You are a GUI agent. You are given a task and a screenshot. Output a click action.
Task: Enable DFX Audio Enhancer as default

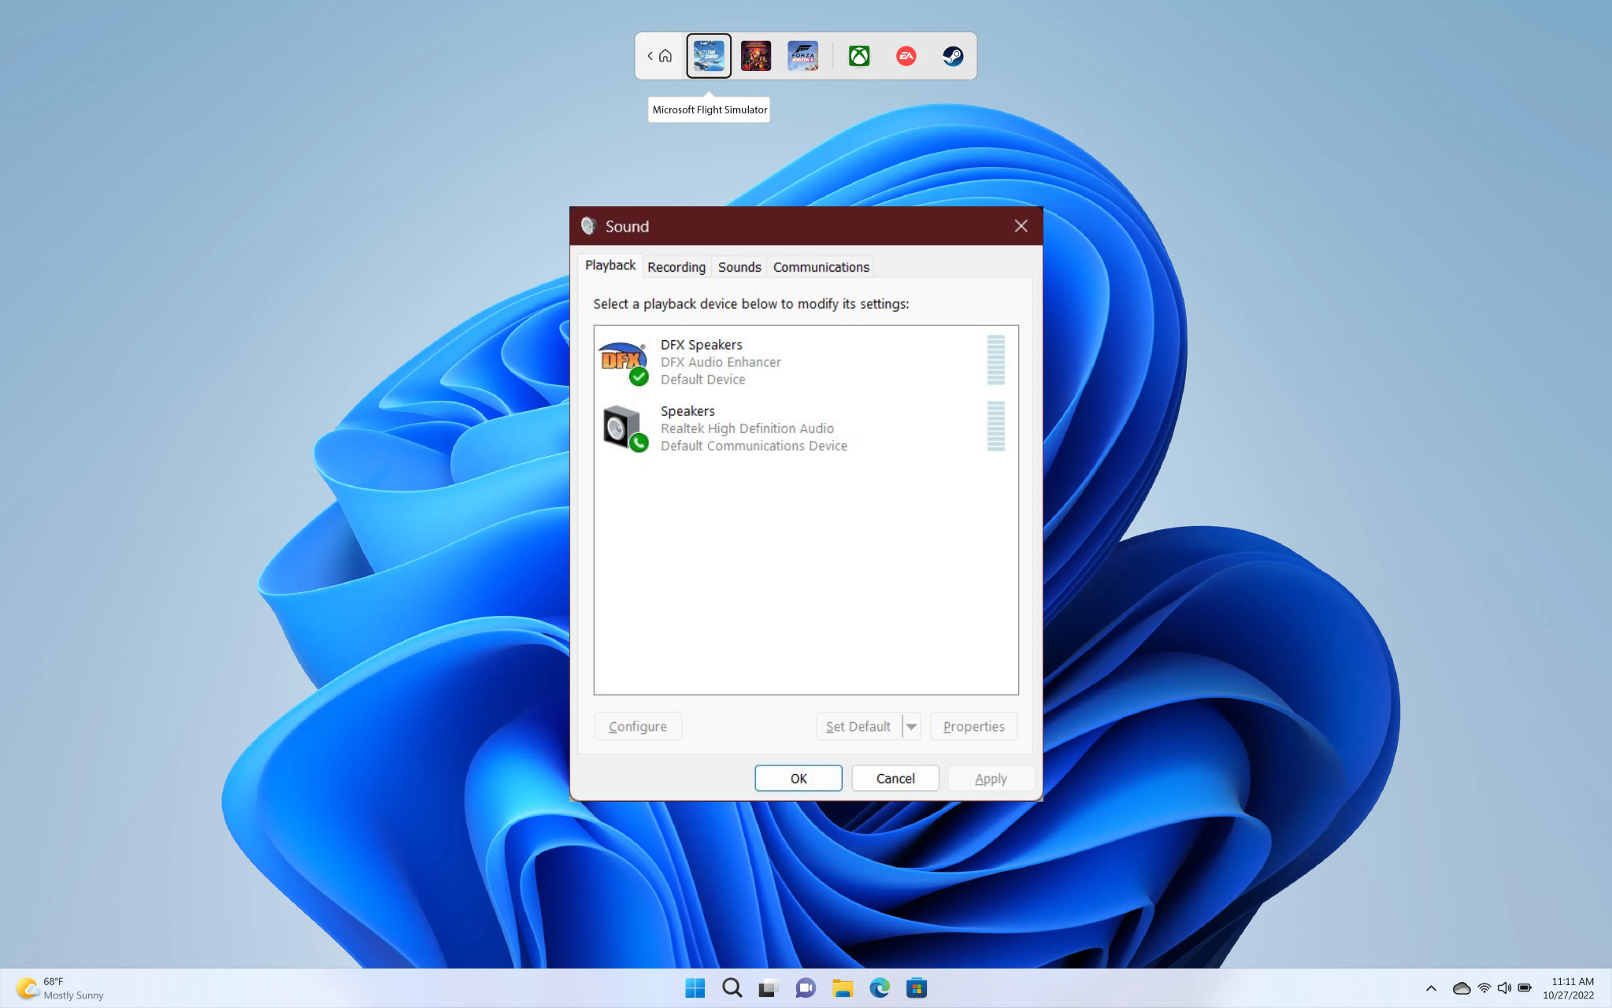(x=857, y=726)
